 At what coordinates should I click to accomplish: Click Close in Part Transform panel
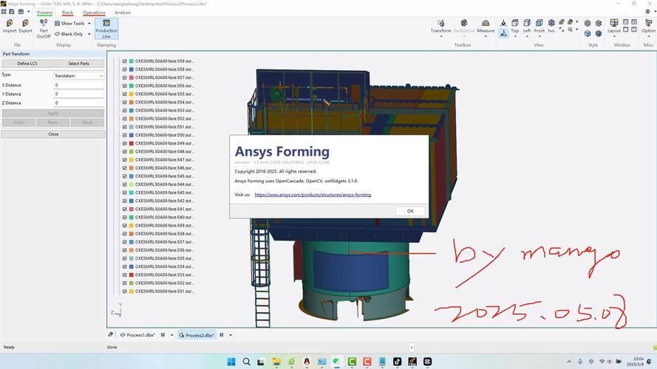(x=52, y=134)
